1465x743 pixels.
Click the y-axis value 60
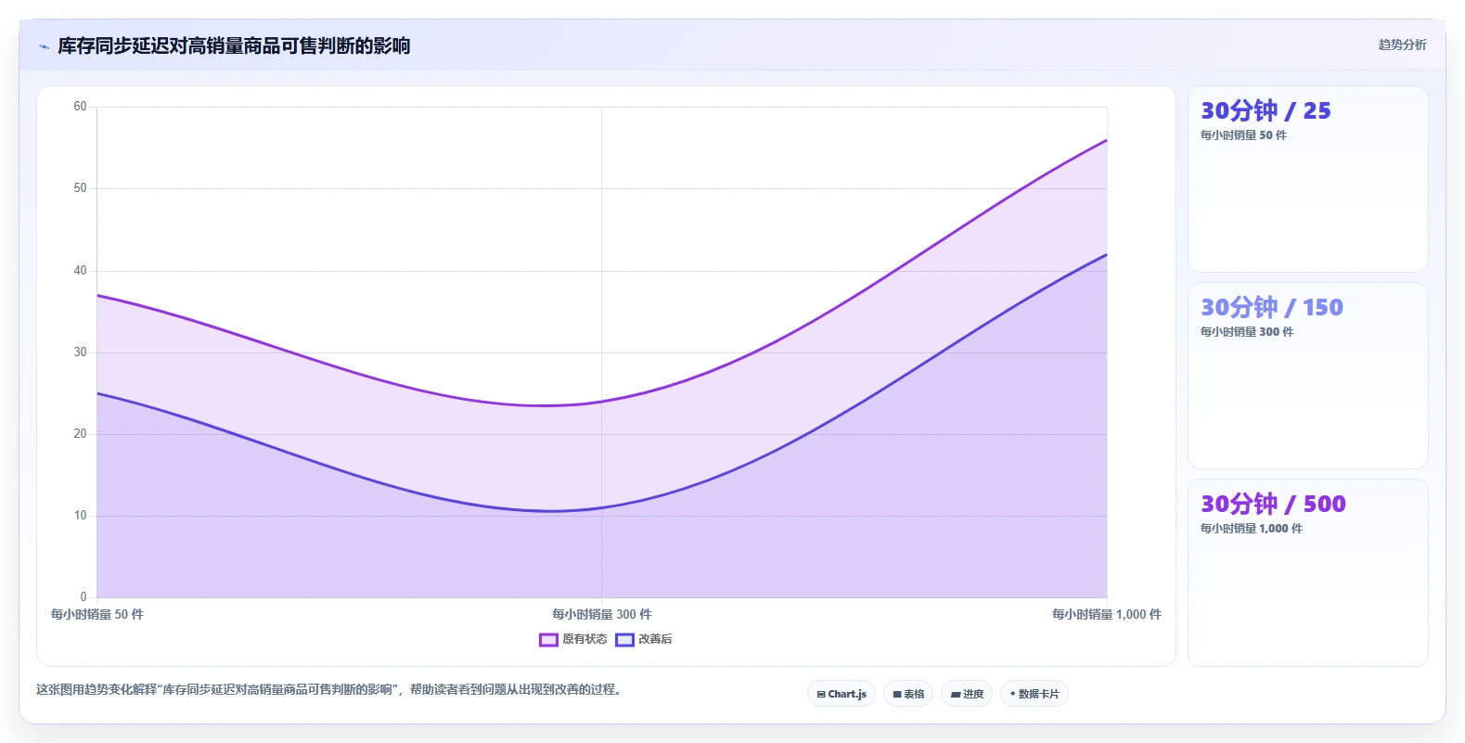pos(80,107)
